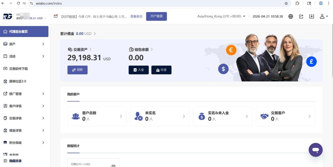Screen dimensions: 333x167
Task: Open the 交易资产 details link
Action: pos(80,49)
